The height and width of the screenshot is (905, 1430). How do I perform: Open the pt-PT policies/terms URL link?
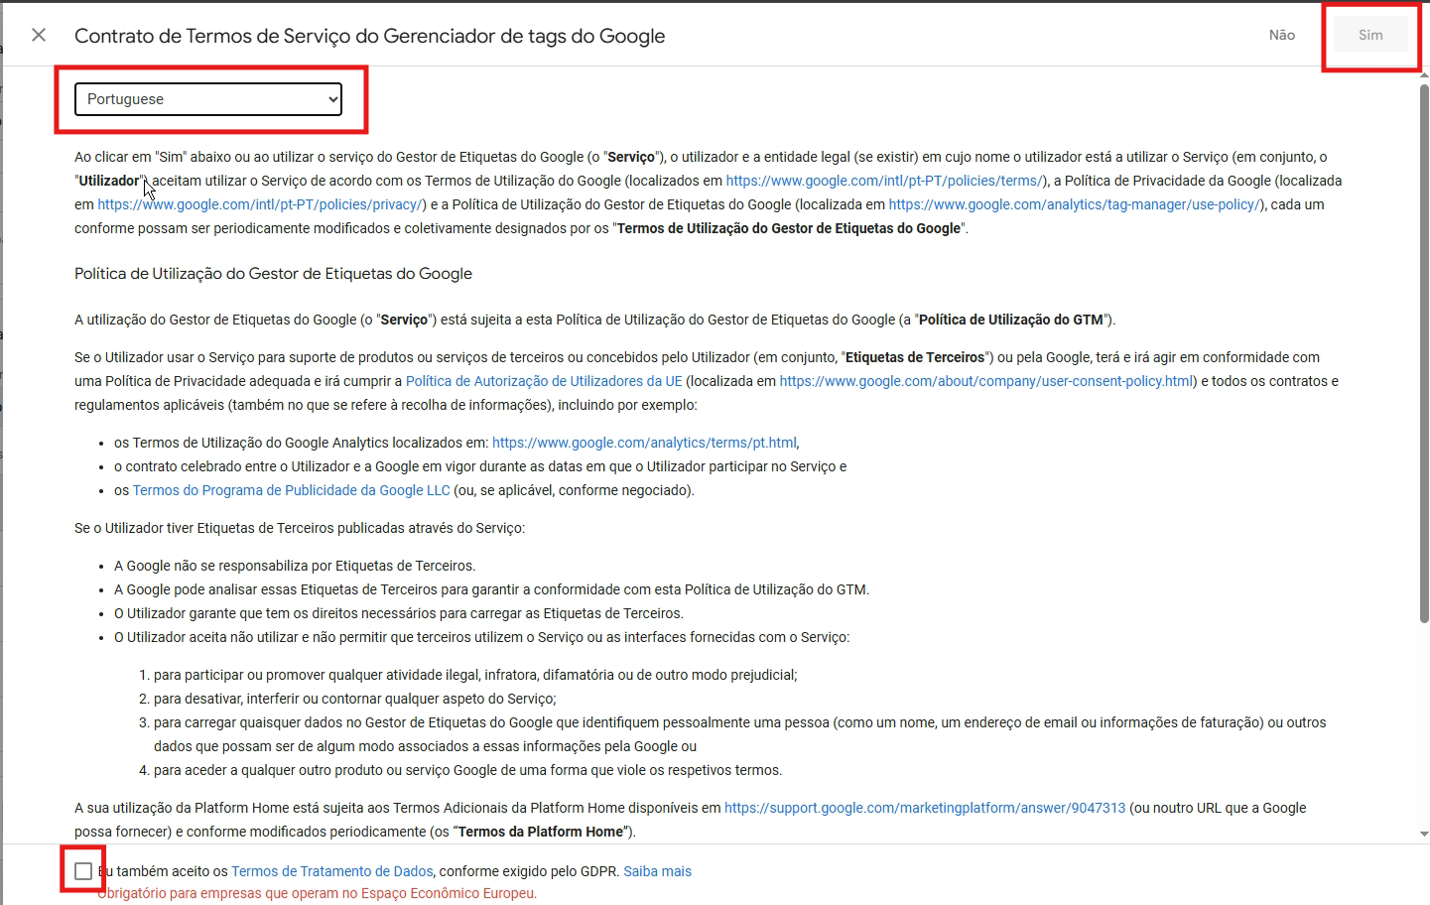pyautogui.click(x=884, y=181)
